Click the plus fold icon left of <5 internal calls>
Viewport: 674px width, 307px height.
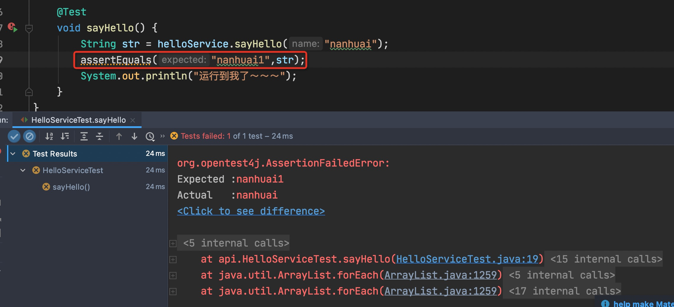[173, 244]
